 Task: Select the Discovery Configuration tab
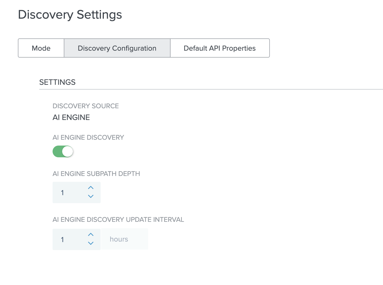(x=117, y=48)
